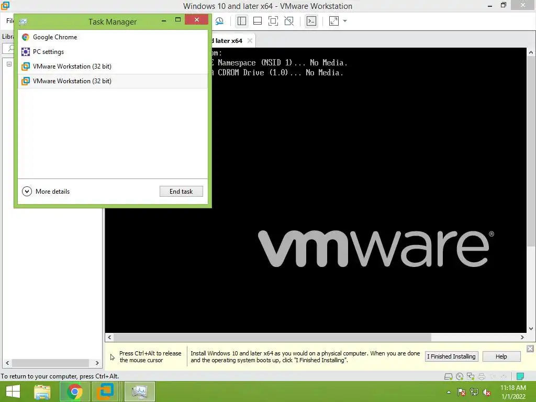Enter VMware full screen mode
Viewport: 536px width, 402px height.
pyautogui.click(x=273, y=21)
